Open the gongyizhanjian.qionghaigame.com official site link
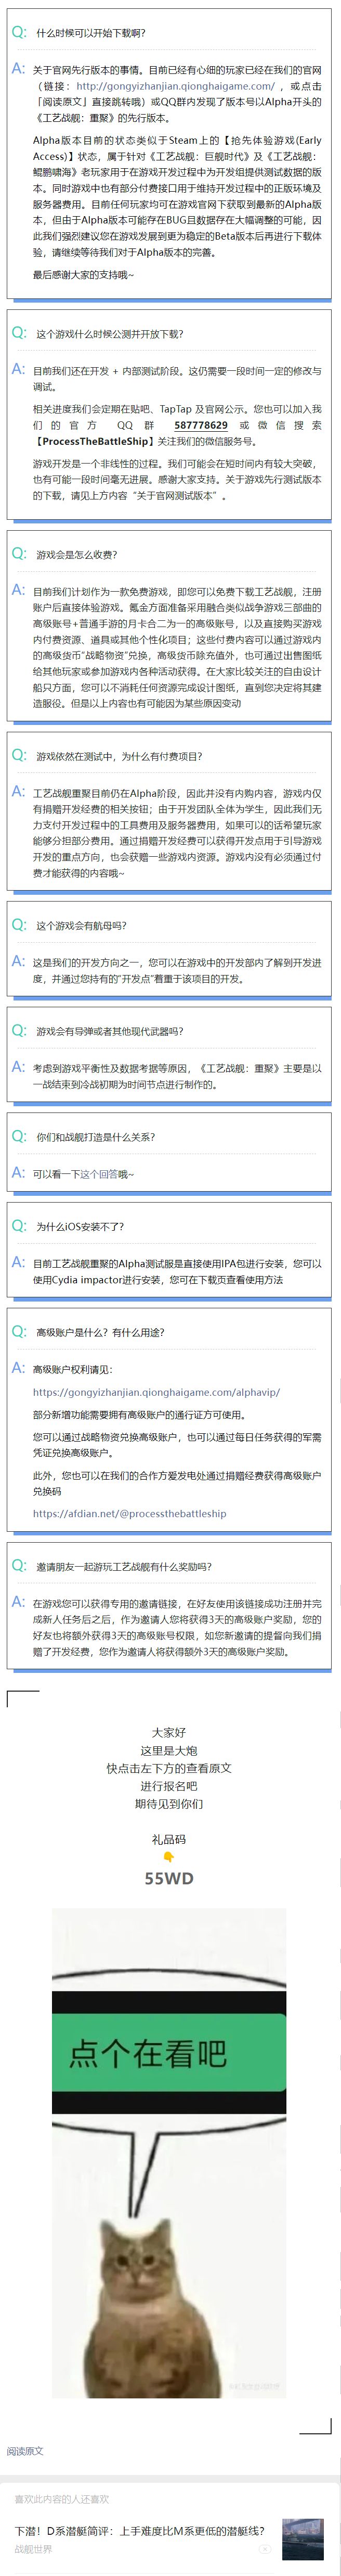The height and width of the screenshot is (2576, 341). click(x=175, y=86)
